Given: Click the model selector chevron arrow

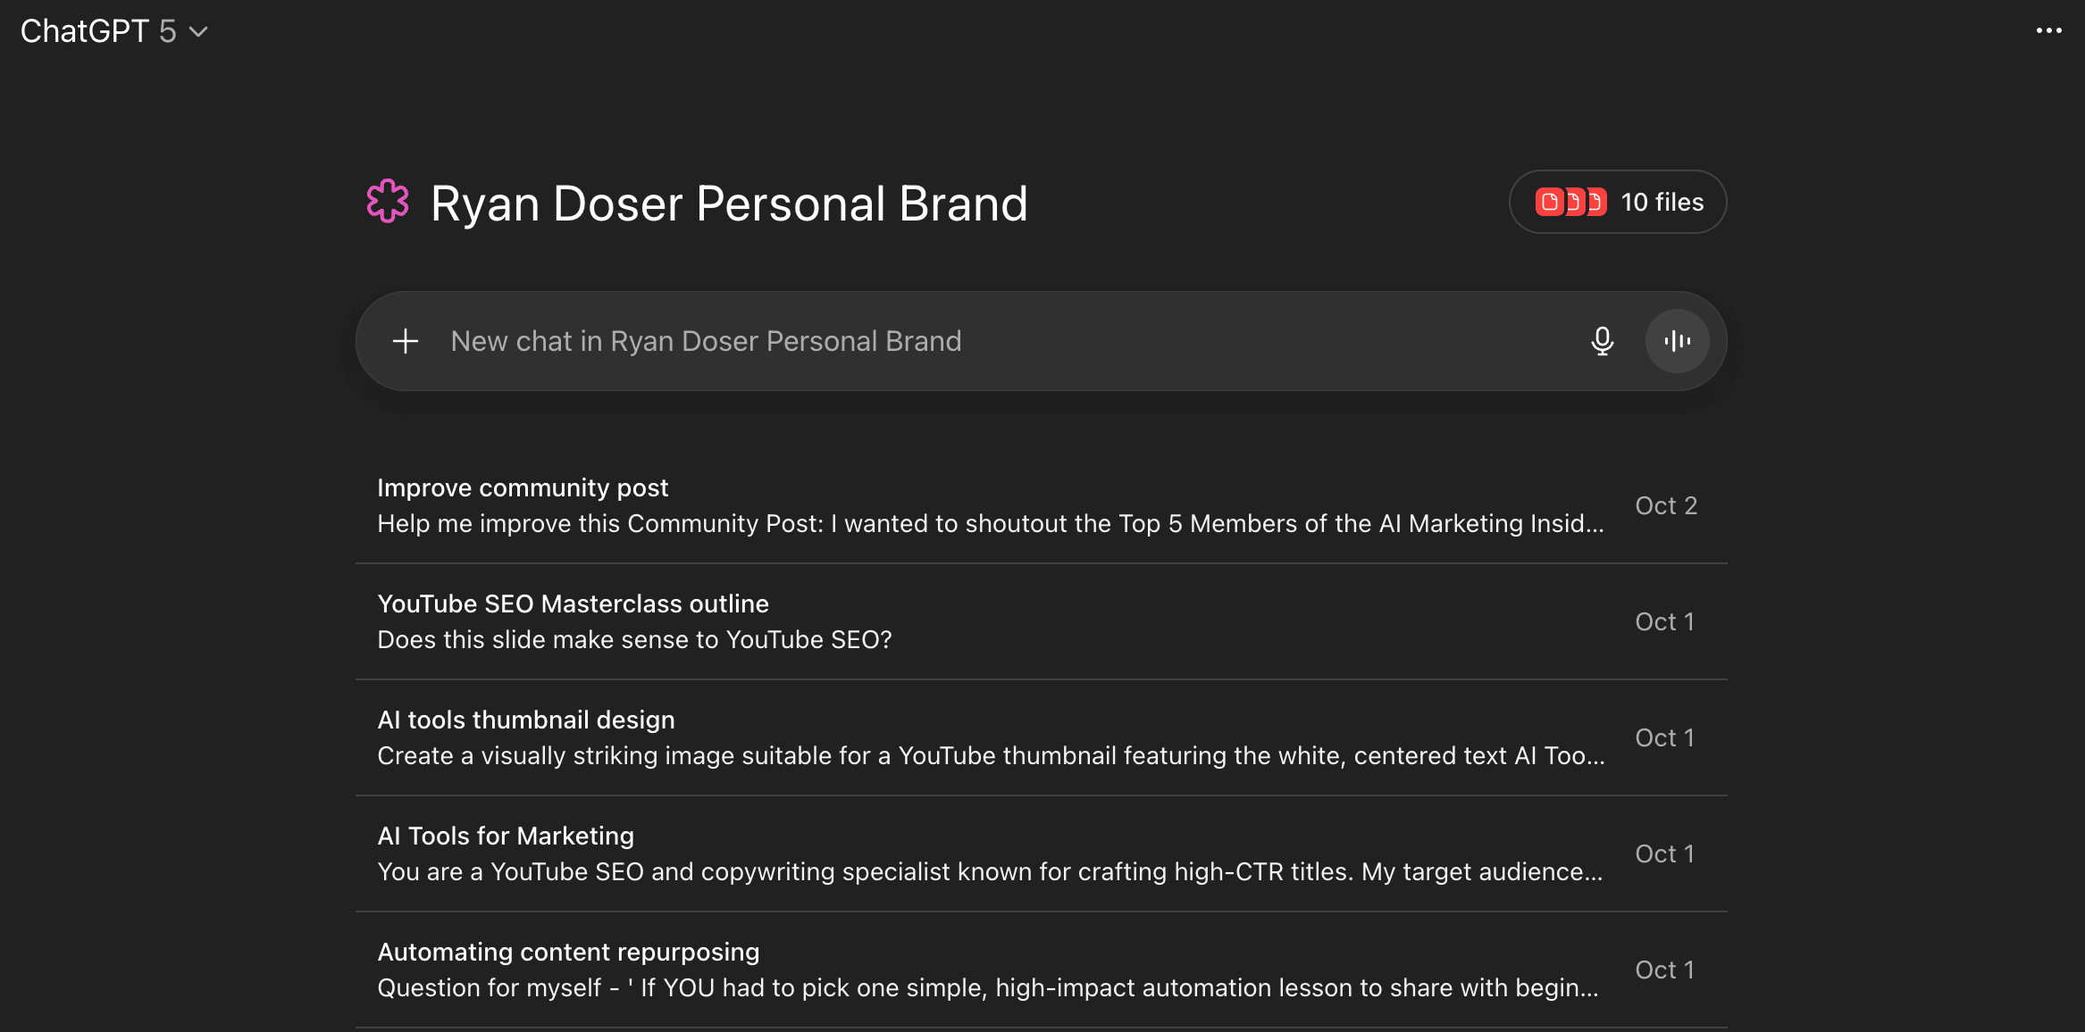Looking at the screenshot, I should tap(199, 32).
